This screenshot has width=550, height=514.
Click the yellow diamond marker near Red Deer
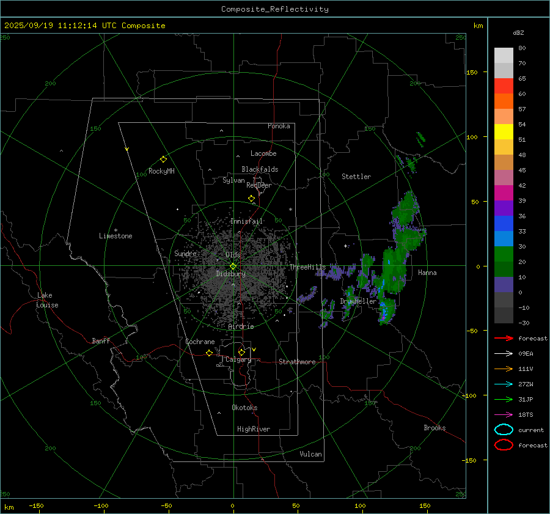(x=251, y=199)
